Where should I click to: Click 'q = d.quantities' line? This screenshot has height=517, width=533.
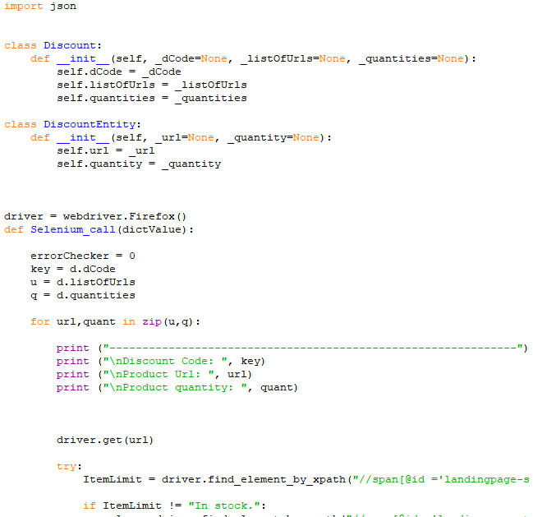coord(83,295)
